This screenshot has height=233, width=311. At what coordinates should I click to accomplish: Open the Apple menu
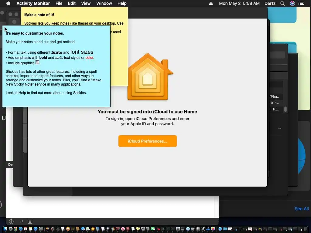click(8, 3)
